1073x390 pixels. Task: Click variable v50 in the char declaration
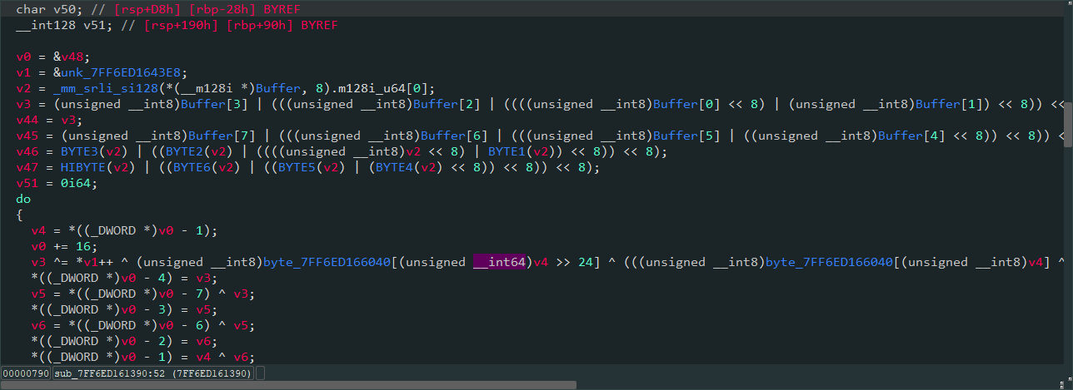[64, 9]
